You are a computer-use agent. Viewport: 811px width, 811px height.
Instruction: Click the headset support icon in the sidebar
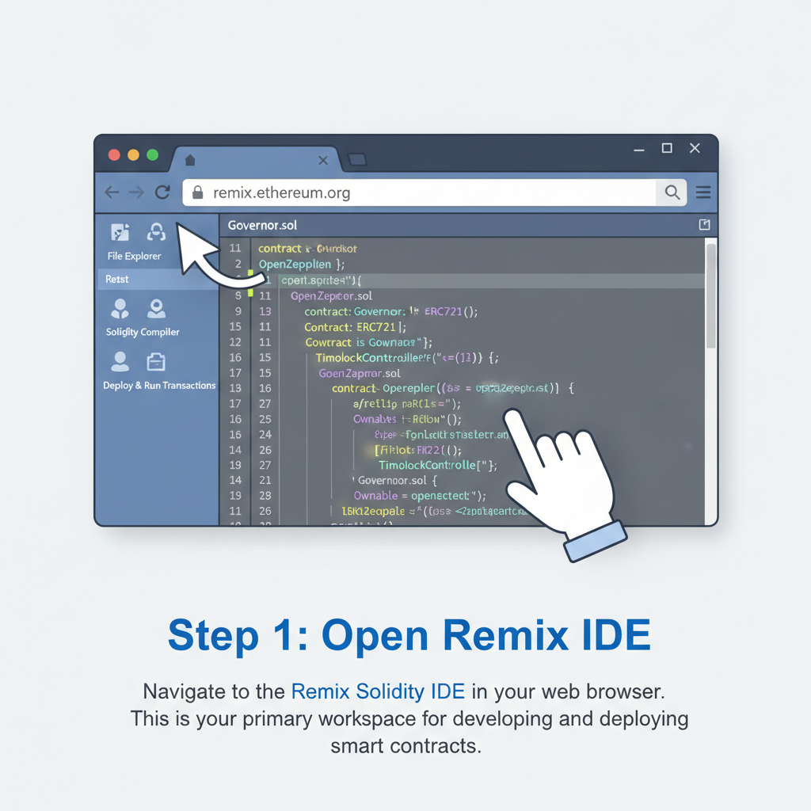157,232
